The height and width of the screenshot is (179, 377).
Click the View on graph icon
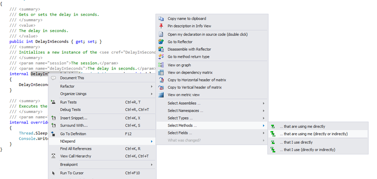tap(161, 65)
